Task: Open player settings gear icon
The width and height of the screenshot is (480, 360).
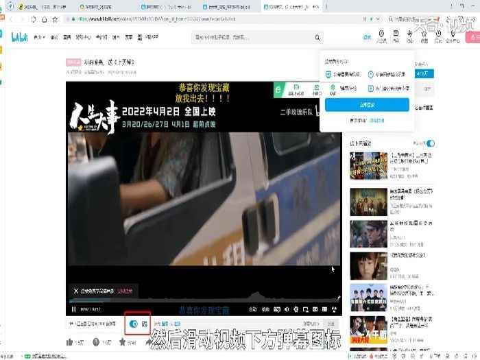Action: click(296, 309)
